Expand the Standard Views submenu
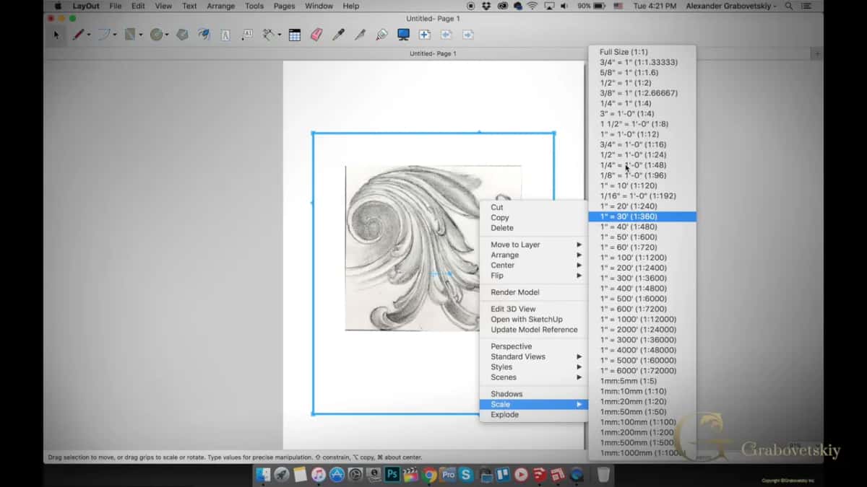The image size is (867, 487). tap(534, 356)
